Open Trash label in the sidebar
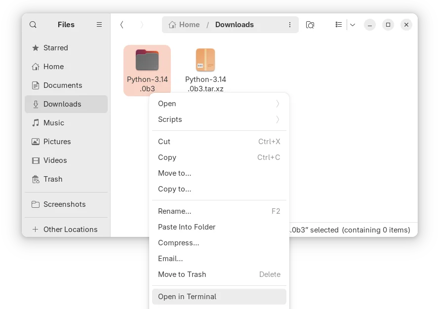Screen dimensions: 438x309 53,179
